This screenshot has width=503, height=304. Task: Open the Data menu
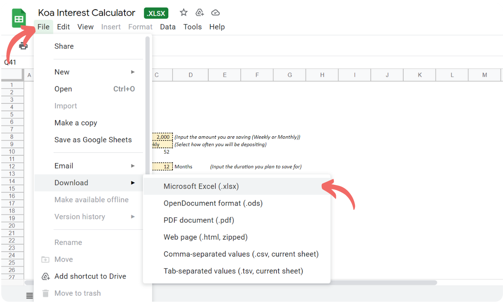(168, 27)
